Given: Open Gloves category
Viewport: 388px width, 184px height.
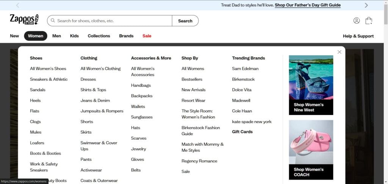Looking at the screenshot, I should 137,159.
